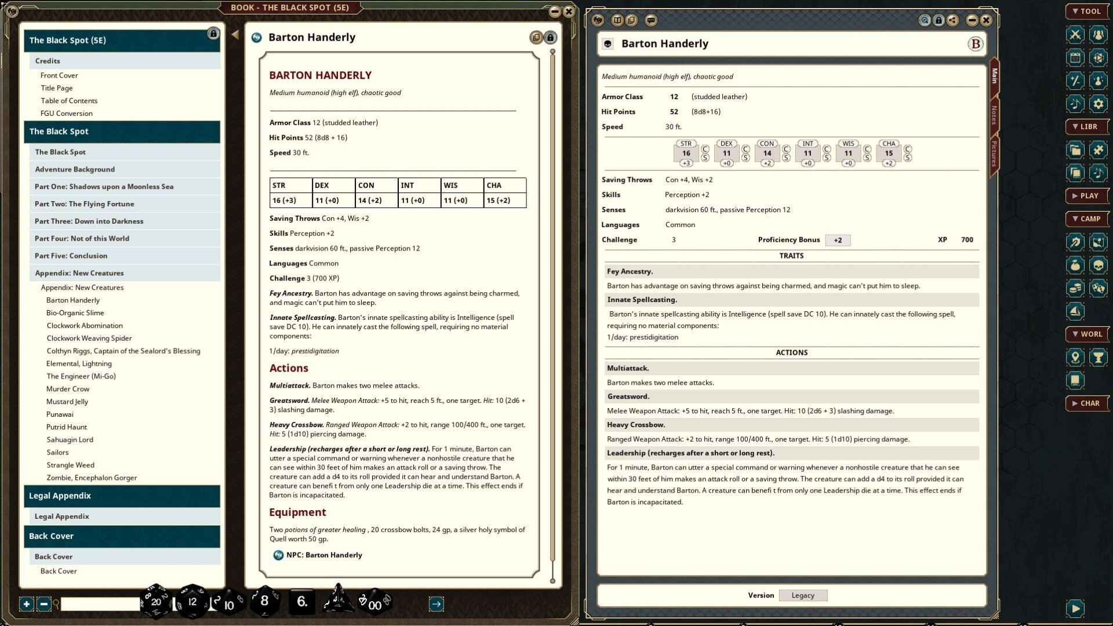Open the Options gear icon in the sidebar
Screen dimensions: 1113x626
coord(1097,104)
